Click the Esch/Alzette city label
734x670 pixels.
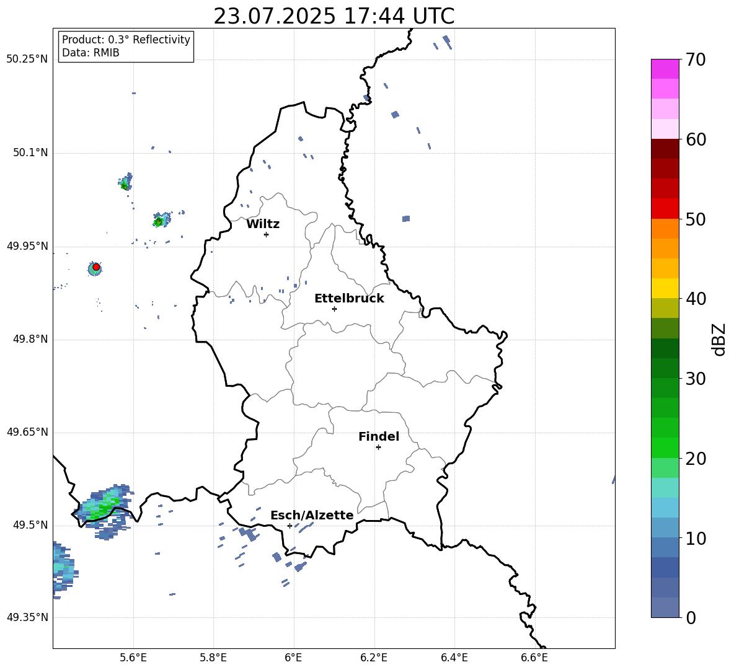pos(312,515)
